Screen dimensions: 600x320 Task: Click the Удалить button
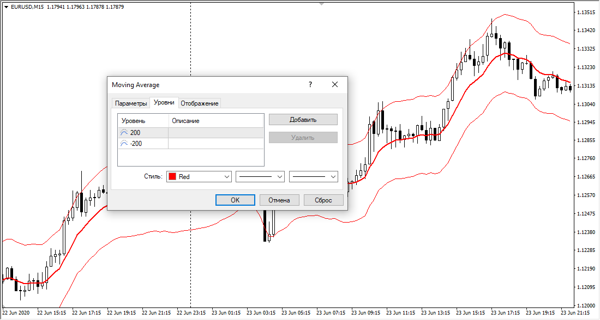pos(303,138)
